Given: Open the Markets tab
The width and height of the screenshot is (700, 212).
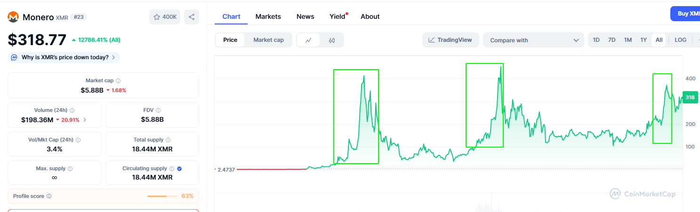Looking at the screenshot, I should (x=268, y=16).
